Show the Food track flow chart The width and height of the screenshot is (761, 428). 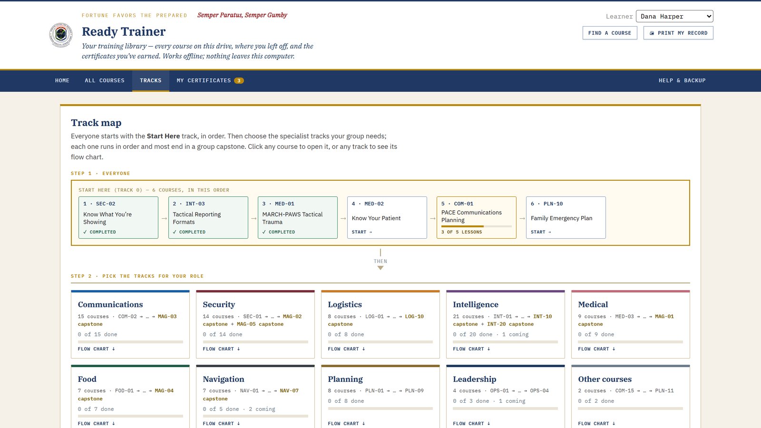click(x=97, y=424)
